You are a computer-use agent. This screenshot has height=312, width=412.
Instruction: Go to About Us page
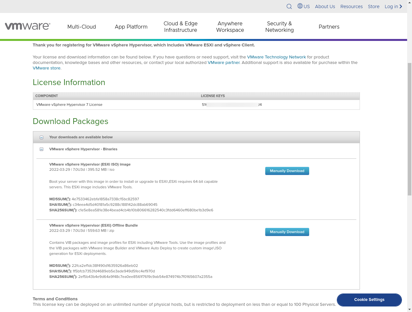pos(325,6)
